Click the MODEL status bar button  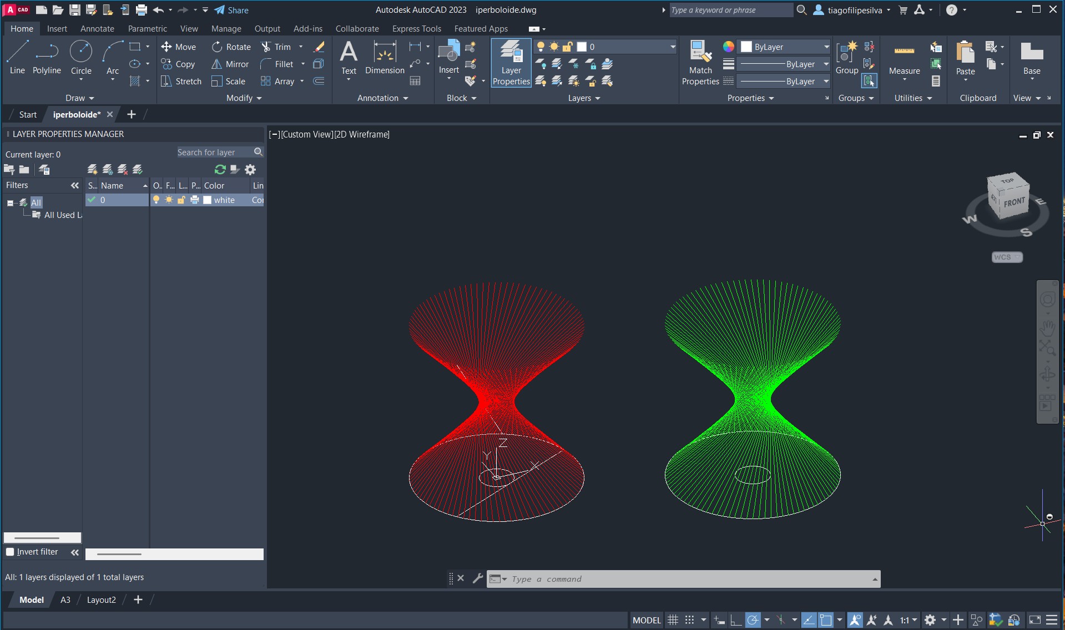[647, 620]
